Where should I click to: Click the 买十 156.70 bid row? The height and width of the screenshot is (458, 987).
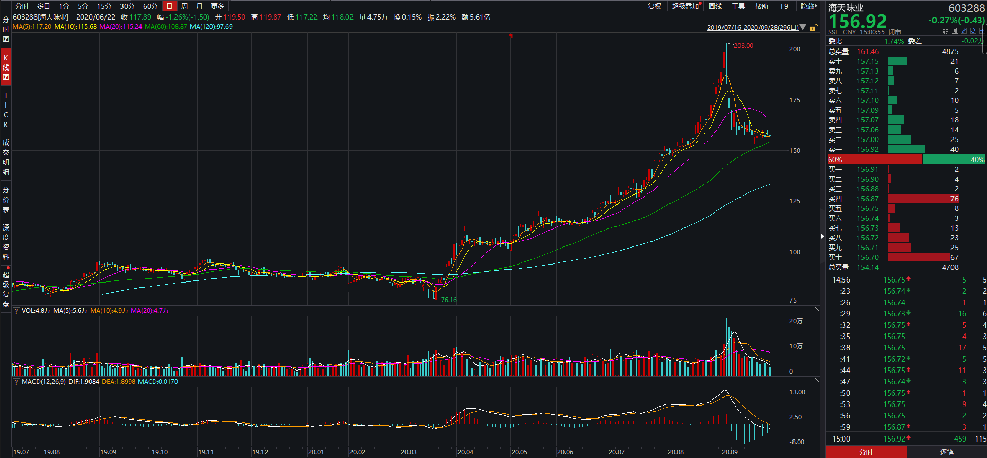tap(906, 257)
